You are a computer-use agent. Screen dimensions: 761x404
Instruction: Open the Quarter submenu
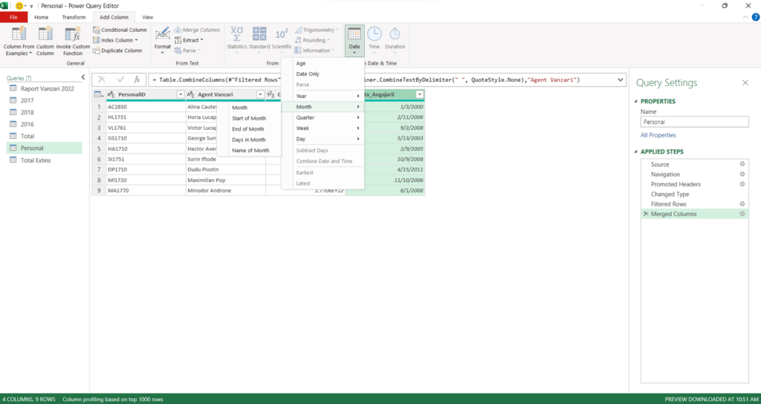pyautogui.click(x=323, y=117)
